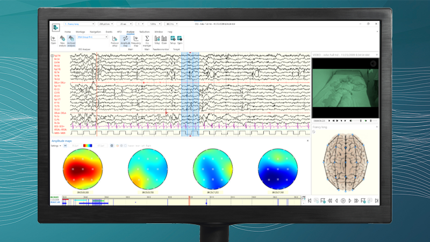
Task: Click the color wheel icon in Amplitude maps toolbar
Action: coord(117,146)
